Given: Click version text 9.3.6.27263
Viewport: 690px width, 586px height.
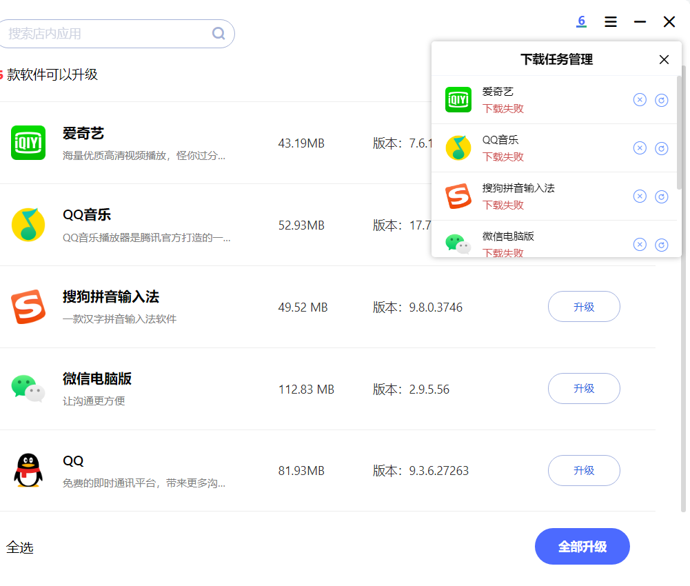Looking at the screenshot, I should click(438, 471).
